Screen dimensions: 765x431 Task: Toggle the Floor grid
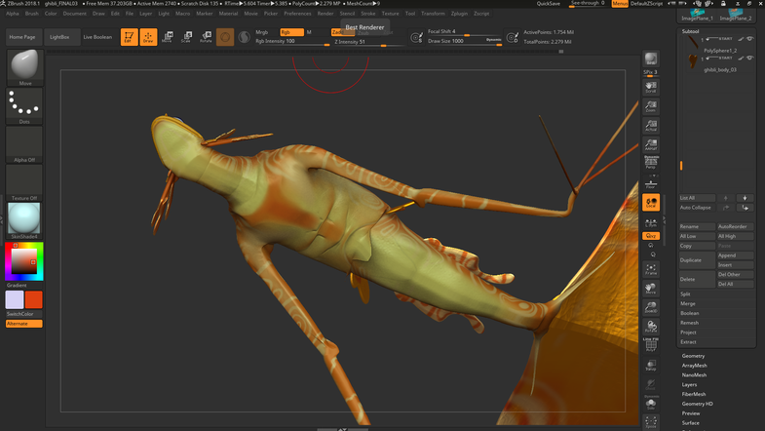[651, 182]
